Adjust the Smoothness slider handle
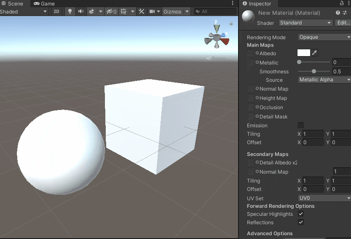The width and height of the screenshot is (351, 239). pos(314,71)
